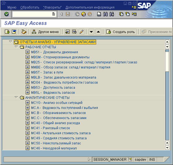
Task: Click the Другое меню button
Action: (x=46, y=32)
